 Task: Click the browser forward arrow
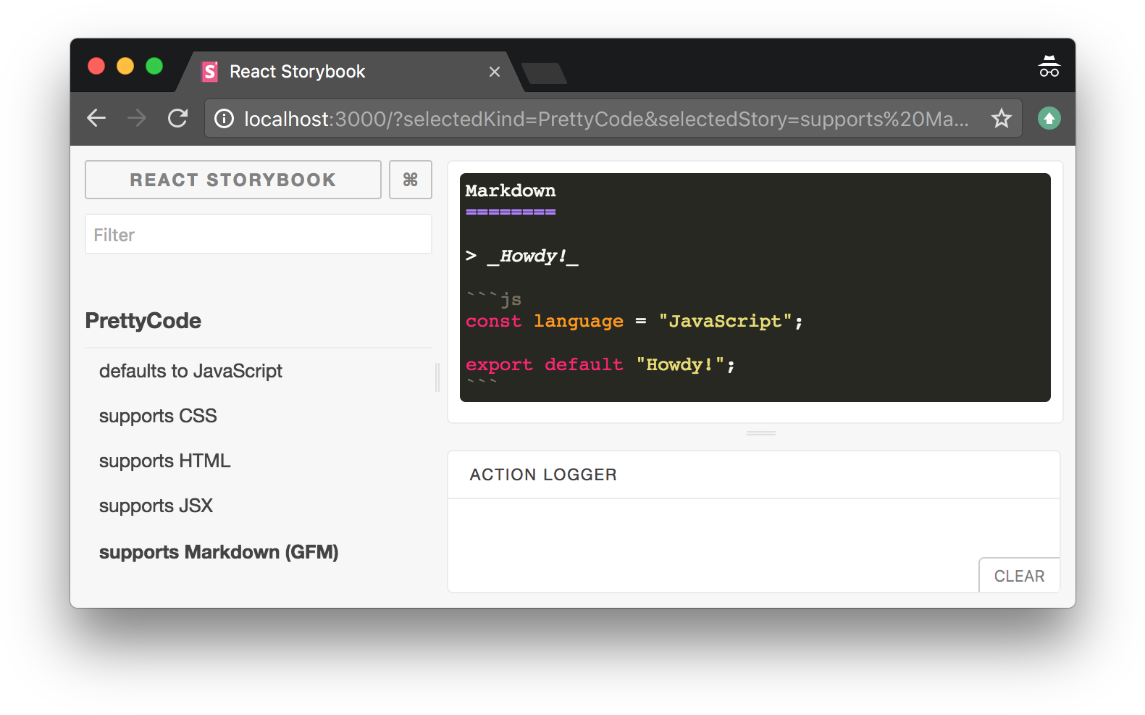click(x=137, y=118)
